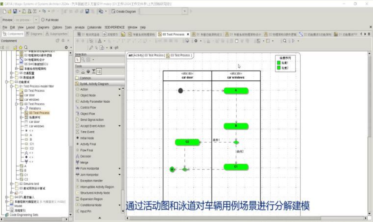Select the Send Signal Action tool
Viewport: 373px width, 222px height.
pos(92,120)
